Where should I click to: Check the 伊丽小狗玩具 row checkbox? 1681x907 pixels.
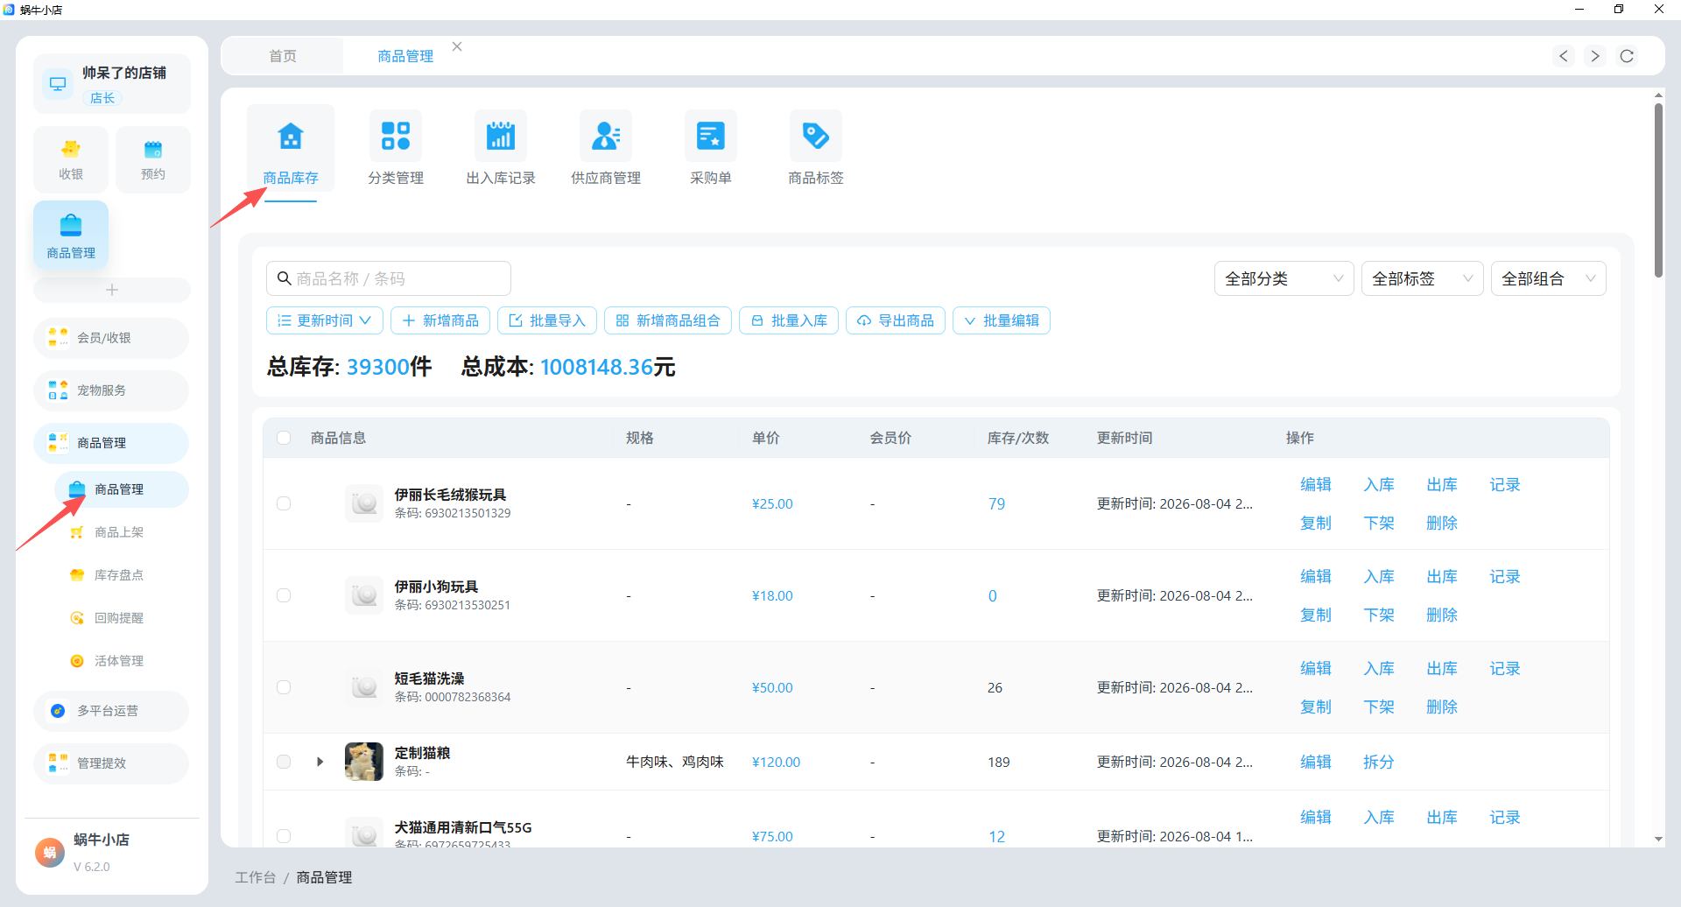[x=284, y=595]
